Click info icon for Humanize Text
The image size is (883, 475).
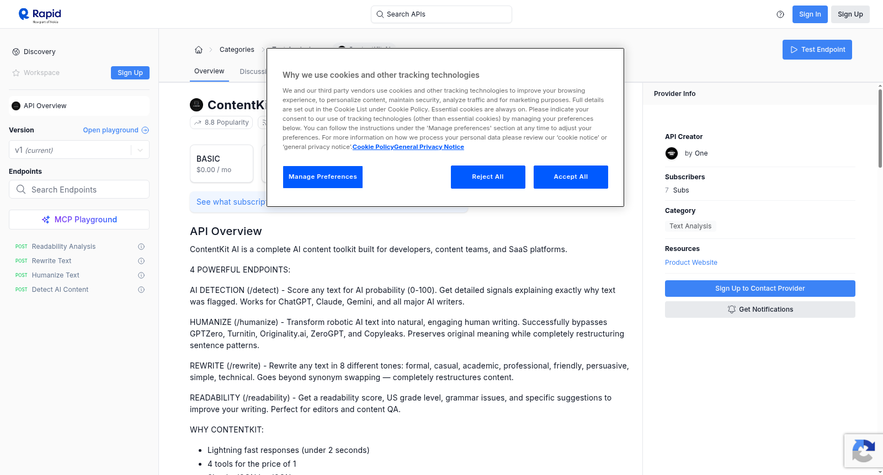tap(141, 275)
